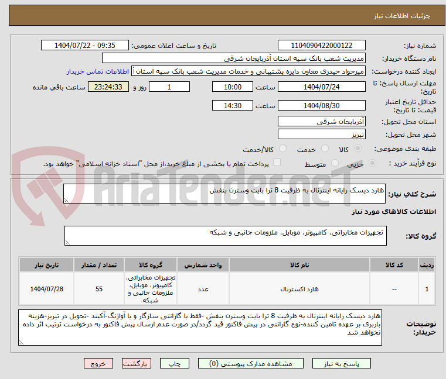The width and height of the screenshot is (446, 379).
Task: Click the 'کد کالا' column header
Action: (394, 265)
